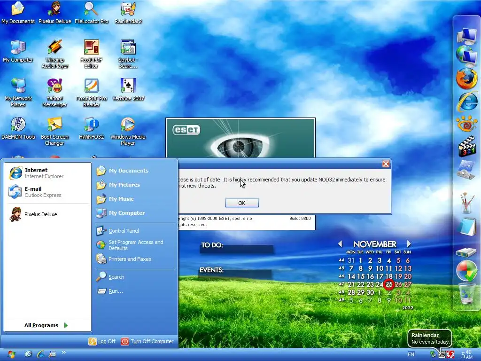
Task: Select November 25 on calendar
Action: (389, 284)
